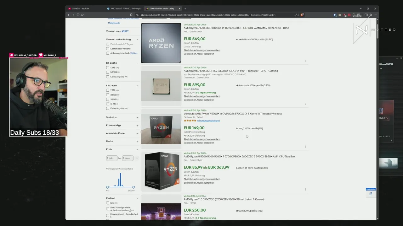The image size is (403, 226).
Task: Toggle the browser sidebar panel icon
Action: (x=366, y=15)
